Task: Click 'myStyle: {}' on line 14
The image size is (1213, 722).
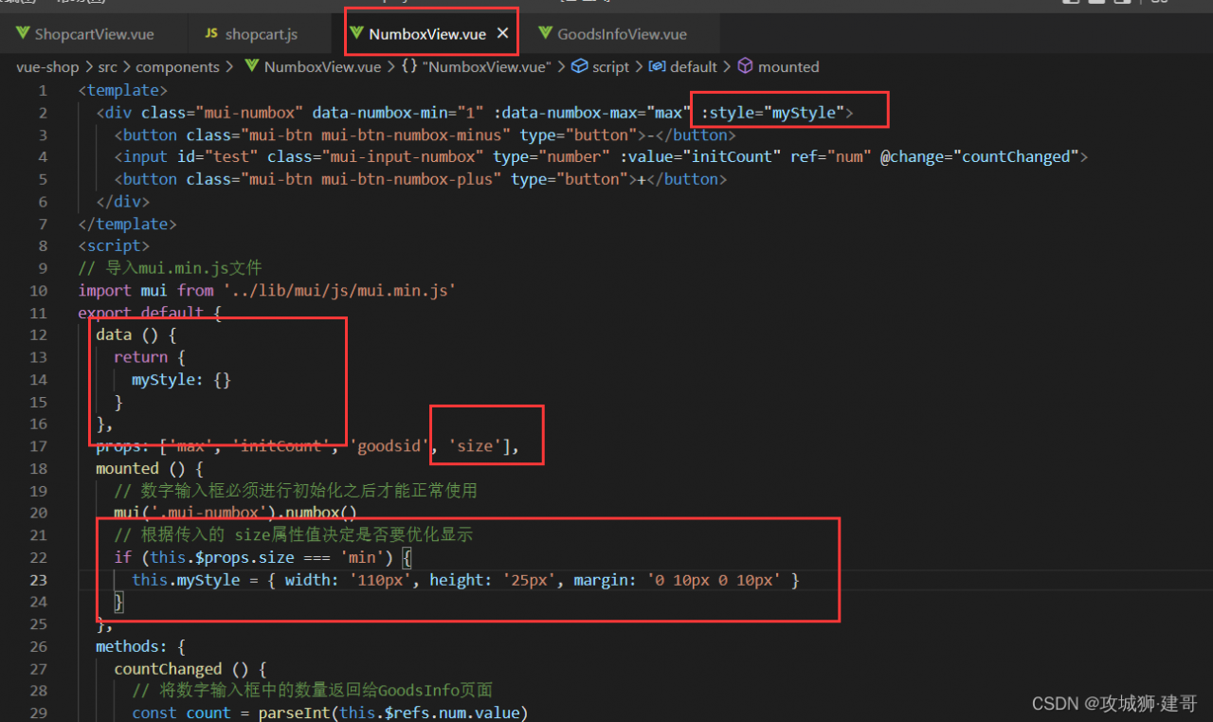Action: coord(181,379)
